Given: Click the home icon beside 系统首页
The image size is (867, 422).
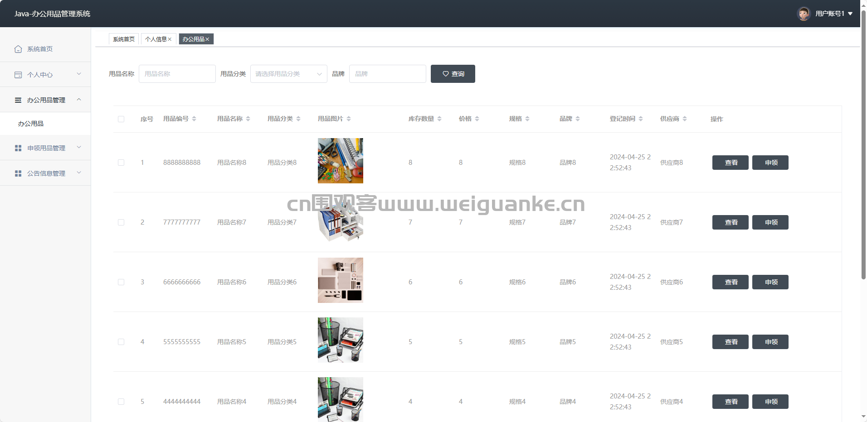Looking at the screenshot, I should [18, 49].
